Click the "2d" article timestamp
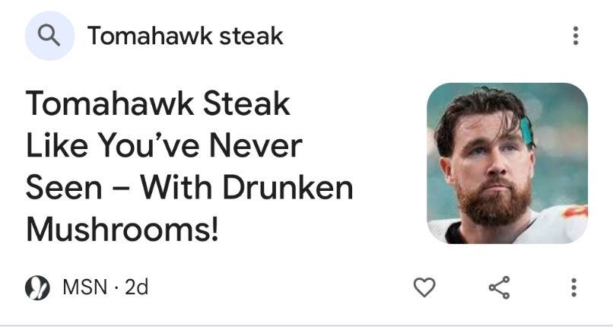 coord(136,287)
